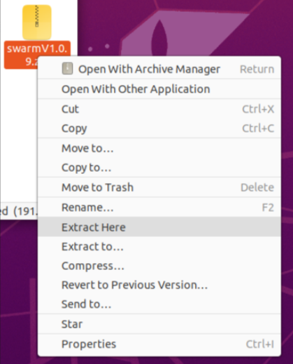Click the swarmV1.0.9 zip archive icon

tap(37, 22)
